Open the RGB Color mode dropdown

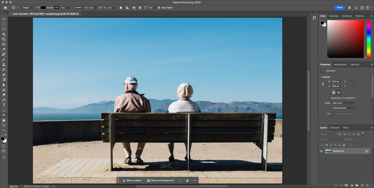(x=344, y=103)
